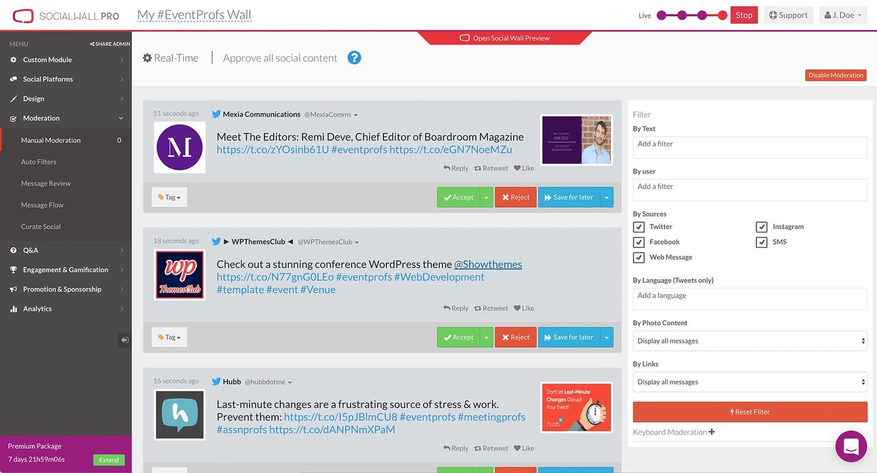Click Open Social Wall Preview banner
Screen dimensions: 877x473
click(x=504, y=38)
